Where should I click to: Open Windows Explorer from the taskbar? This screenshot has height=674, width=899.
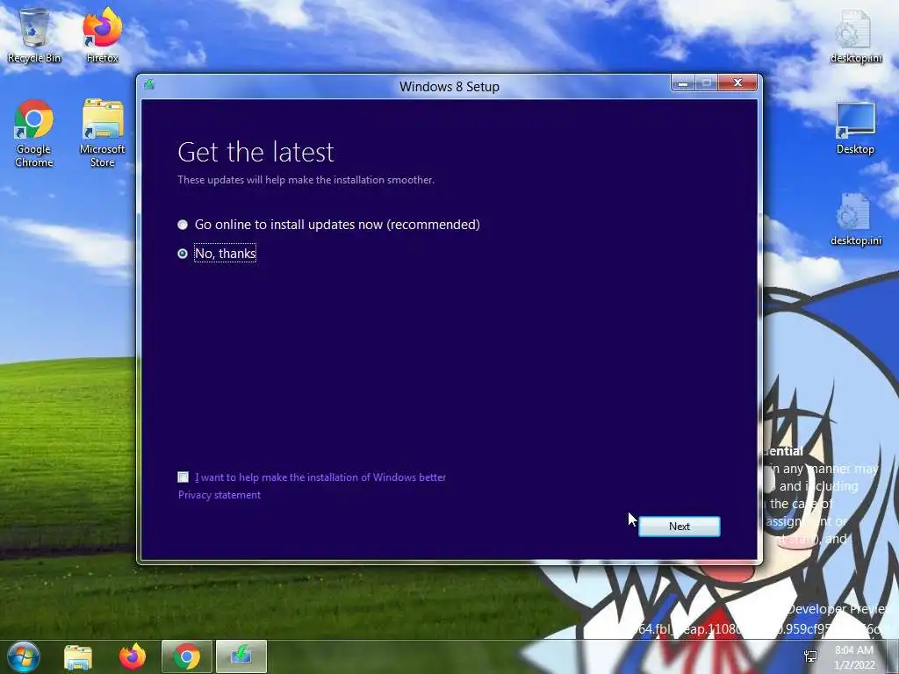pos(78,656)
